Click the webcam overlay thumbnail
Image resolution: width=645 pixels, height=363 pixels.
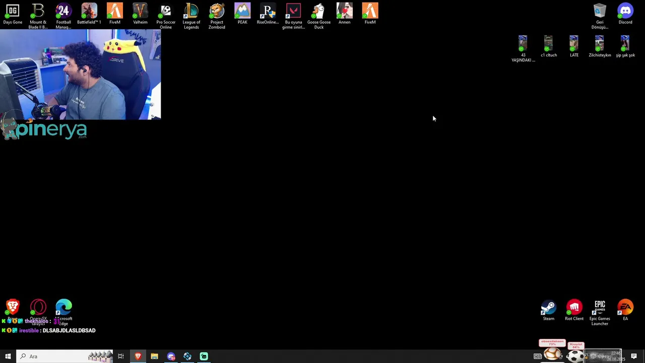[x=81, y=74]
